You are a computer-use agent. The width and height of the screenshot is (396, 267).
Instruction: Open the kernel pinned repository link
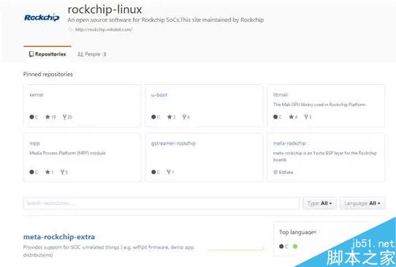coord(37,95)
